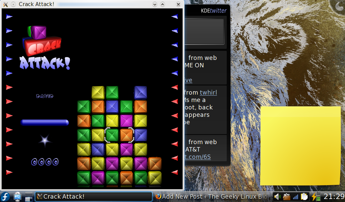Click the Crack Attack! window title text

pos(36,4)
